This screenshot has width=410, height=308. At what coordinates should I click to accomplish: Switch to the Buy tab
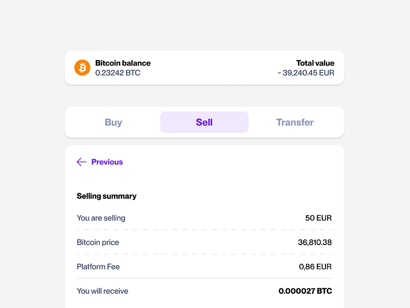(x=113, y=122)
